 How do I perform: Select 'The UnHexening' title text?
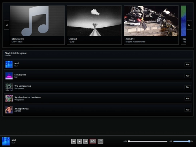pos(23,86)
